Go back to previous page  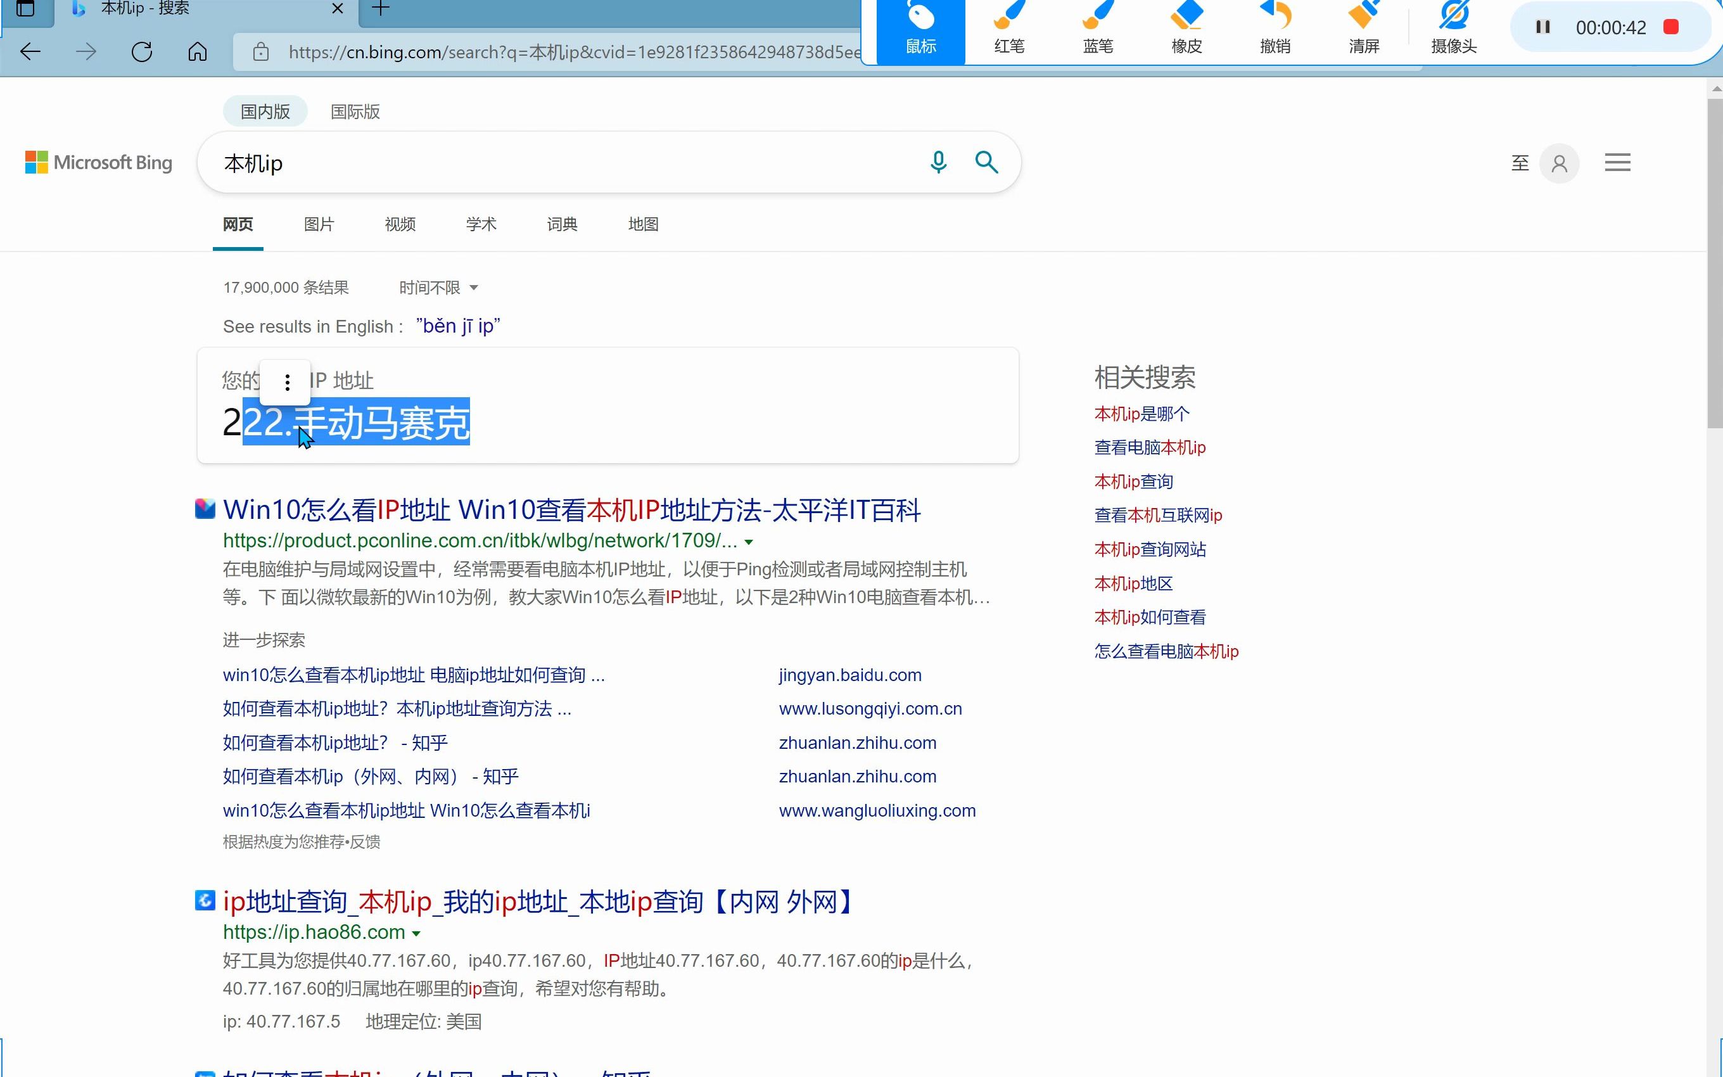30,51
